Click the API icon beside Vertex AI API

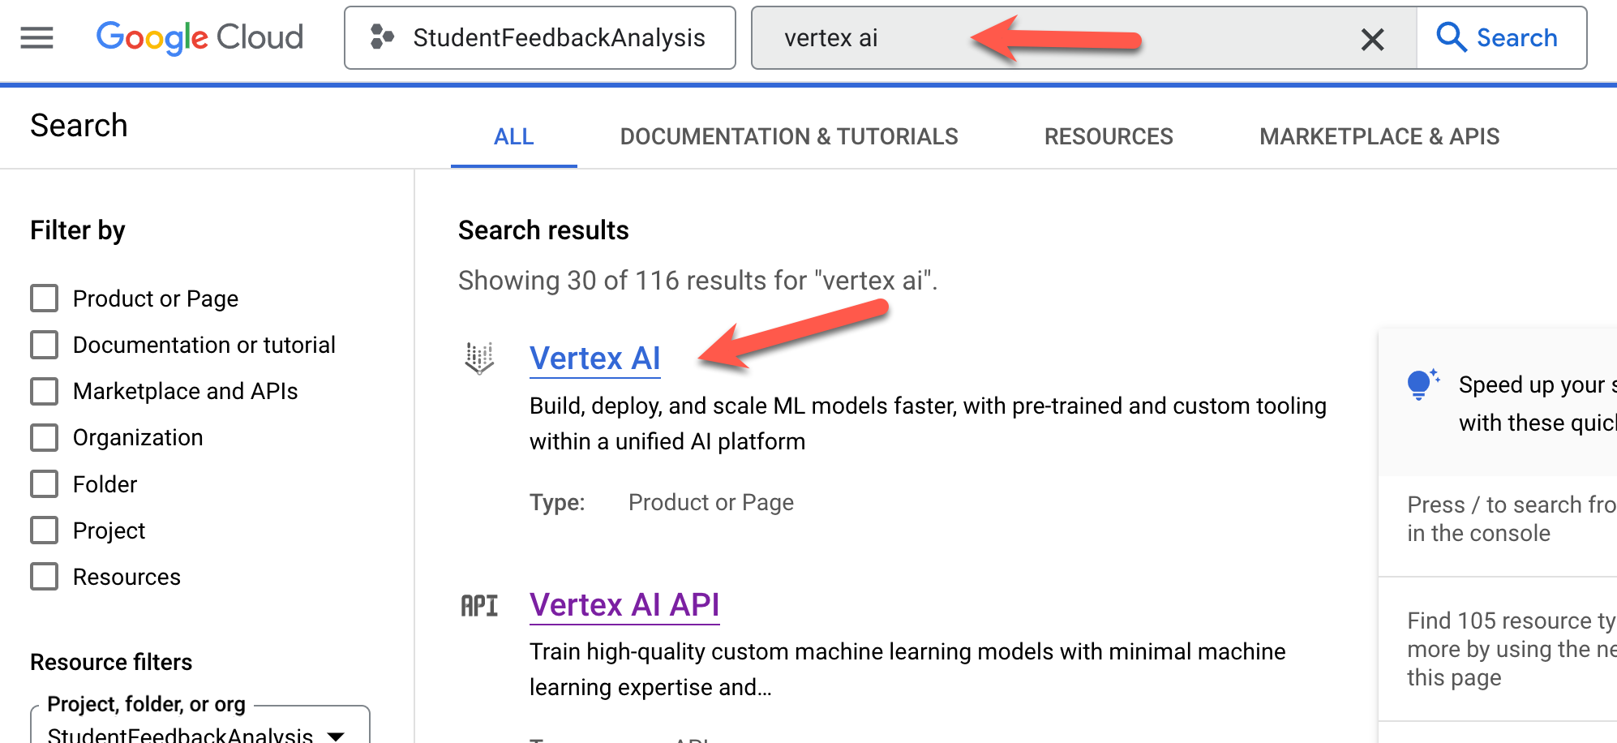tap(479, 605)
